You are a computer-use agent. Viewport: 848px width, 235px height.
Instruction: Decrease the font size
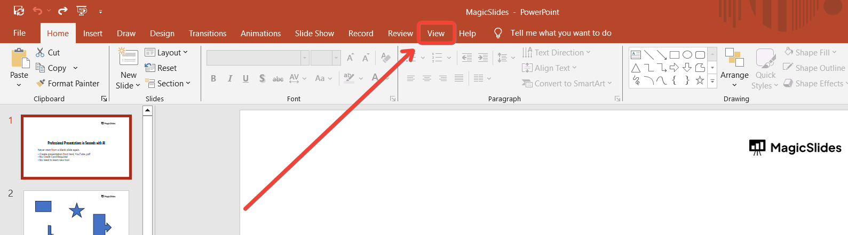366,58
